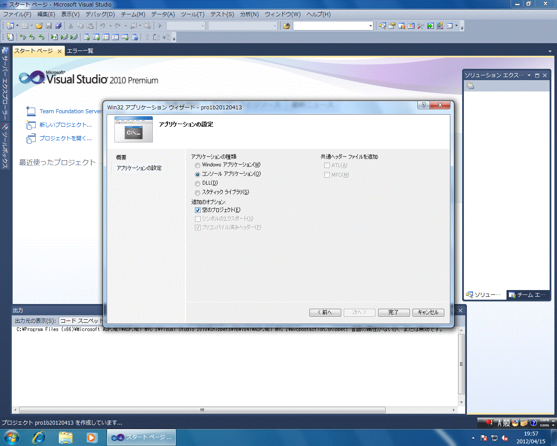Open the 出力元の表示 source combo box

pos(82,321)
